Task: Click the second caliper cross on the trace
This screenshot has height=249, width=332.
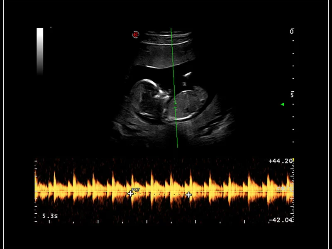Action: coord(188,194)
